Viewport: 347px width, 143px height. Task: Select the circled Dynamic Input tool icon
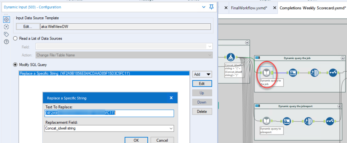click(266, 73)
